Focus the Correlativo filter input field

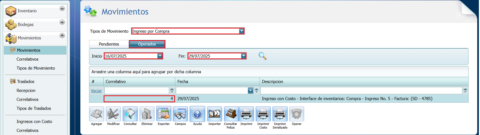click(x=137, y=91)
